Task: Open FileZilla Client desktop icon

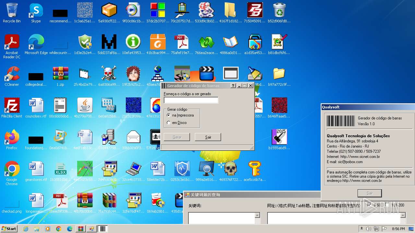Action: 12,108
